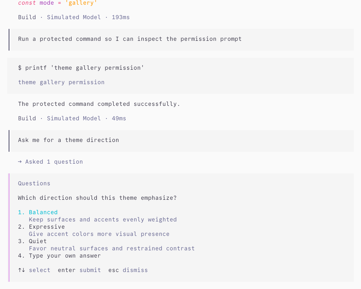
Task: Click the const mode gallery code line
Action: [57, 3]
